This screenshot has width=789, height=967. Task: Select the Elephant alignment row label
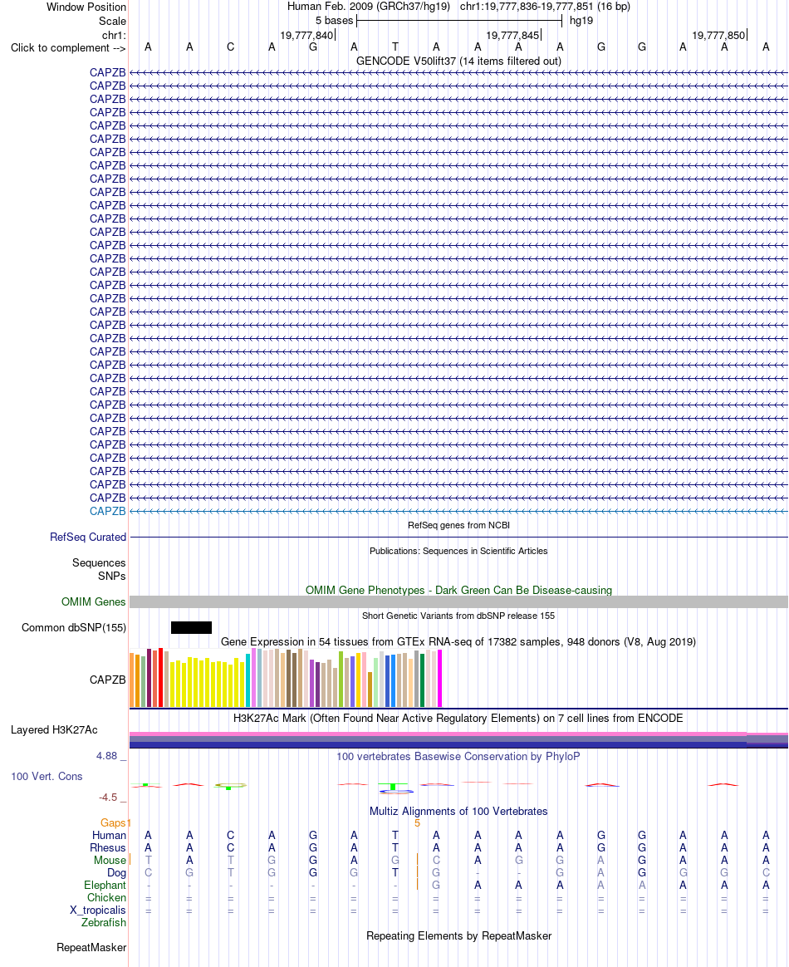105,886
